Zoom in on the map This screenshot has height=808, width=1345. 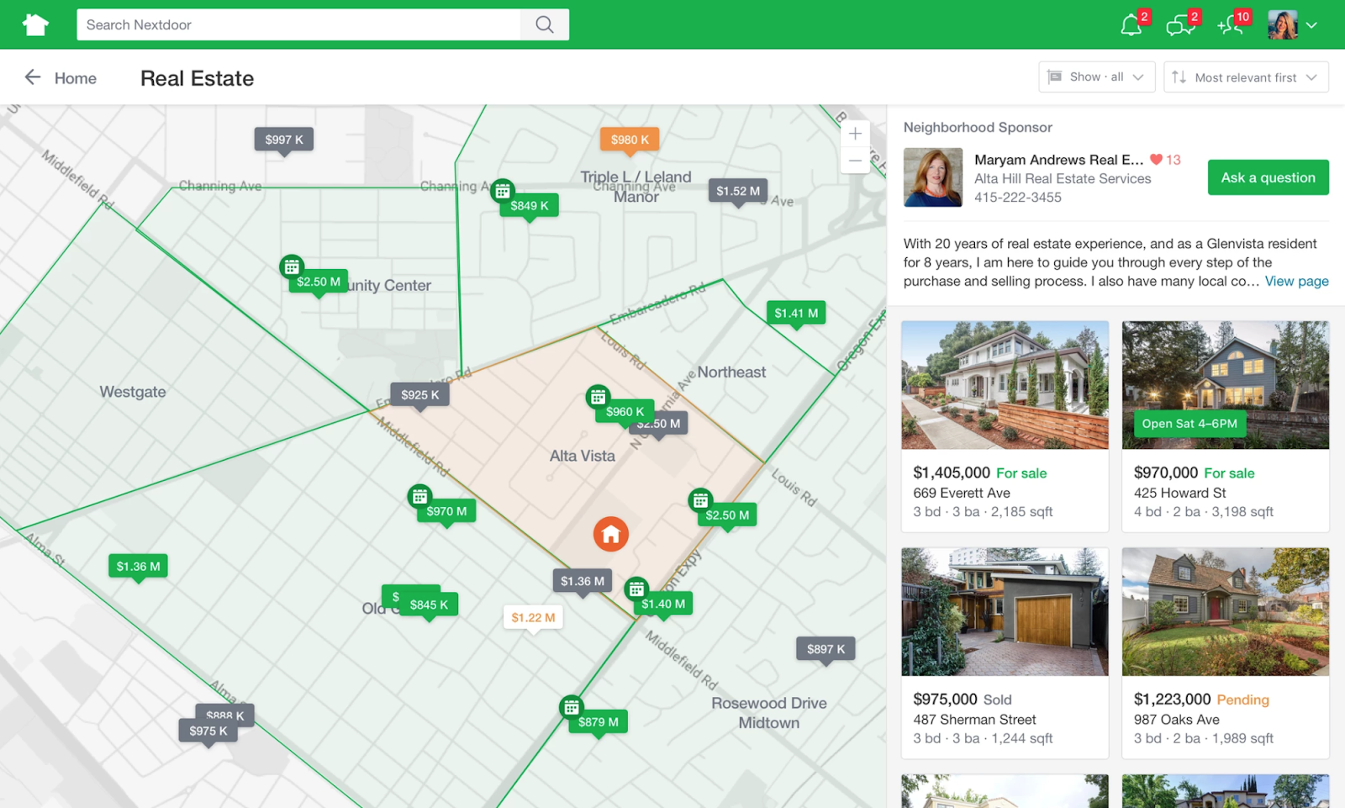[x=855, y=134]
